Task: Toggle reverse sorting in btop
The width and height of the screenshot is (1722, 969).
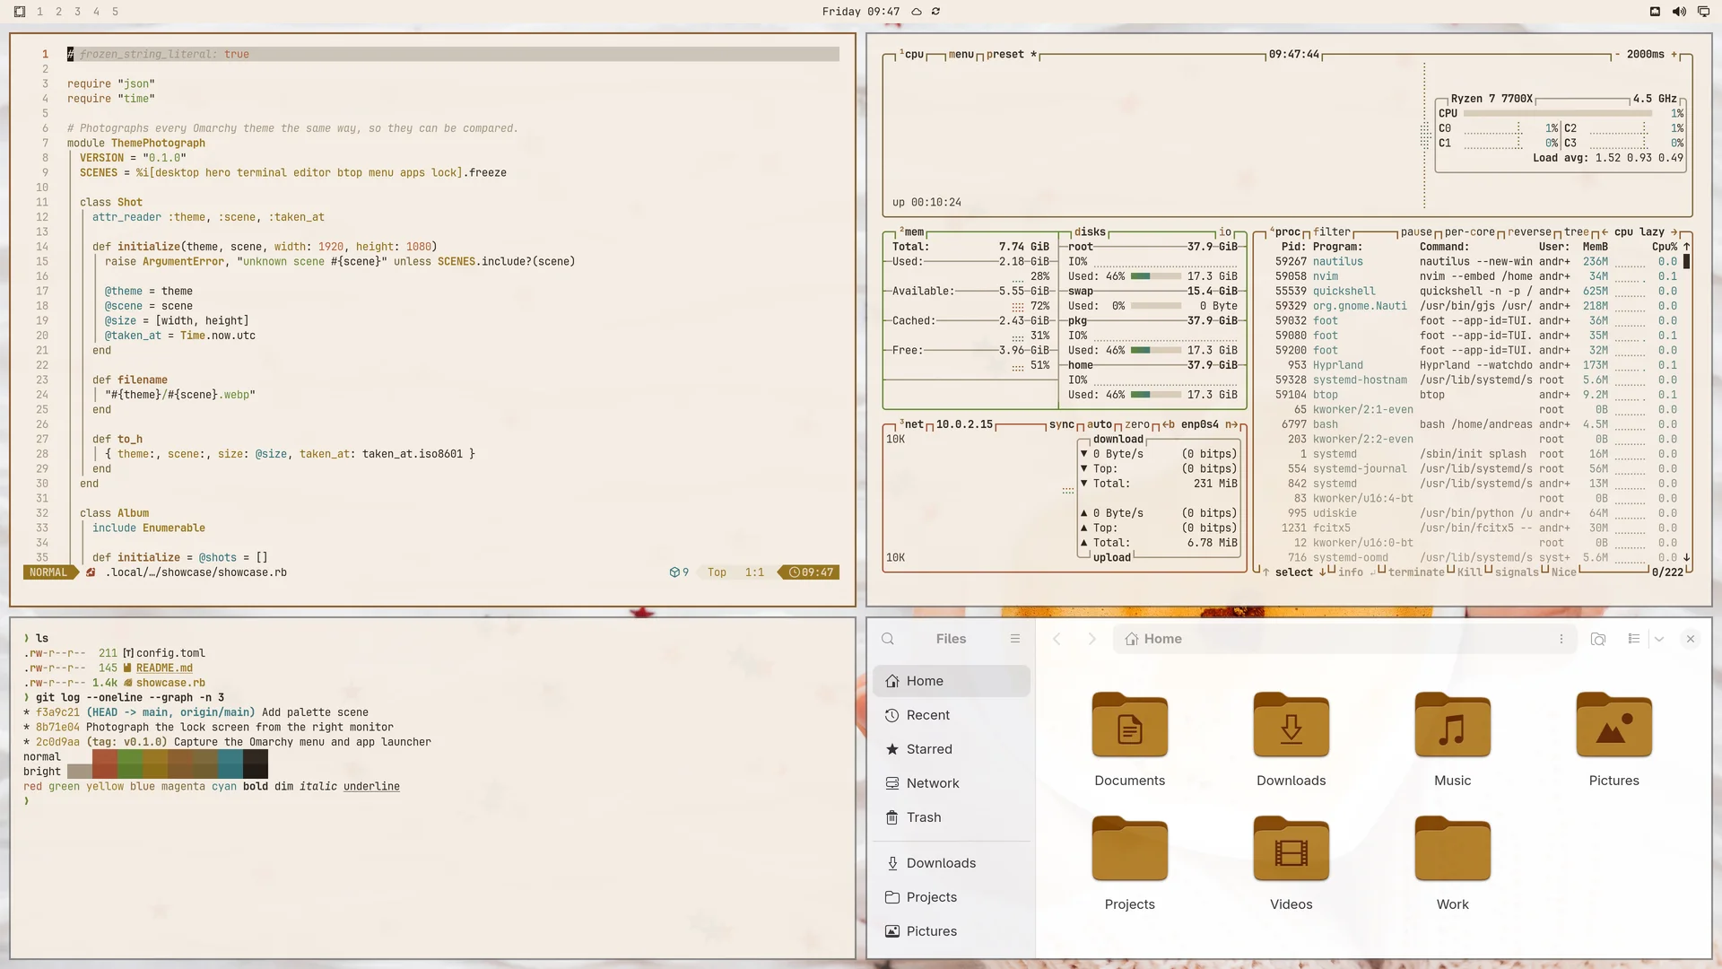Action: [x=1529, y=232]
